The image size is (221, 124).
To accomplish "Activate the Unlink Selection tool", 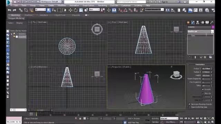I will [x=26, y=10].
